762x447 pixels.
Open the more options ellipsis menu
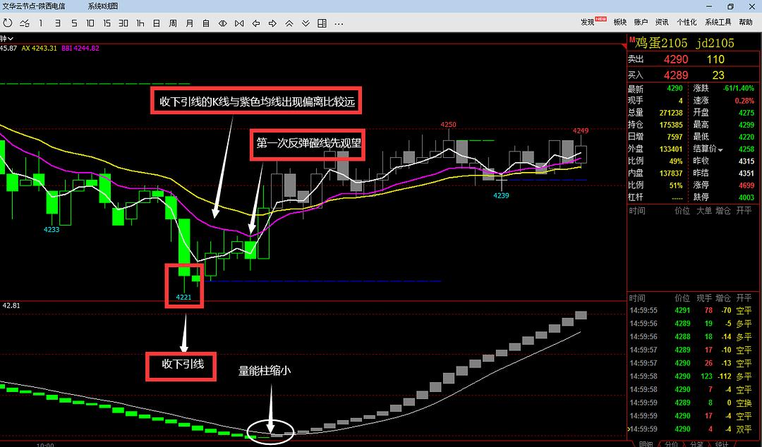pyautogui.click(x=339, y=23)
